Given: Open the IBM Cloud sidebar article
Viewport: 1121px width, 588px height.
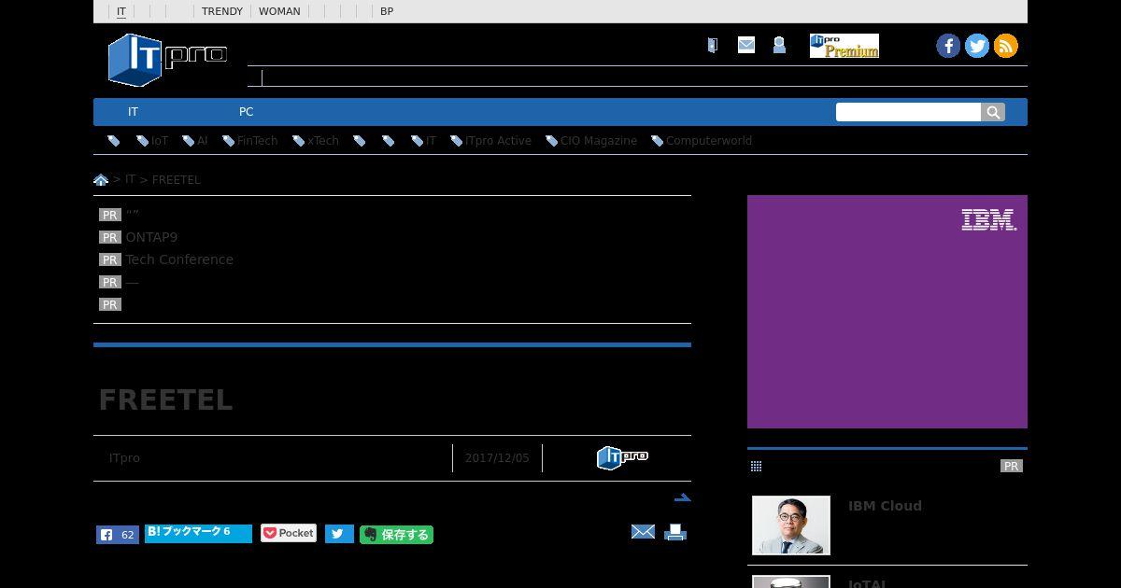Looking at the screenshot, I should pyautogui.click(x=885, y=506).
